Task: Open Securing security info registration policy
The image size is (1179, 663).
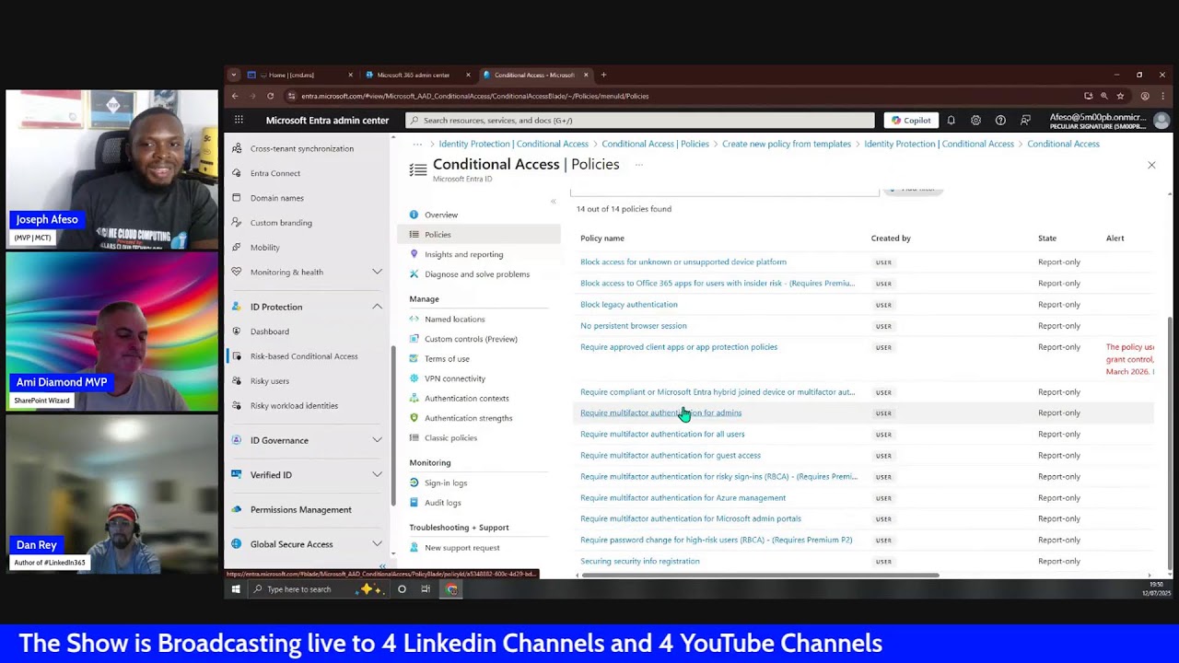Action: pyautogui.click(x=639, y=561)
